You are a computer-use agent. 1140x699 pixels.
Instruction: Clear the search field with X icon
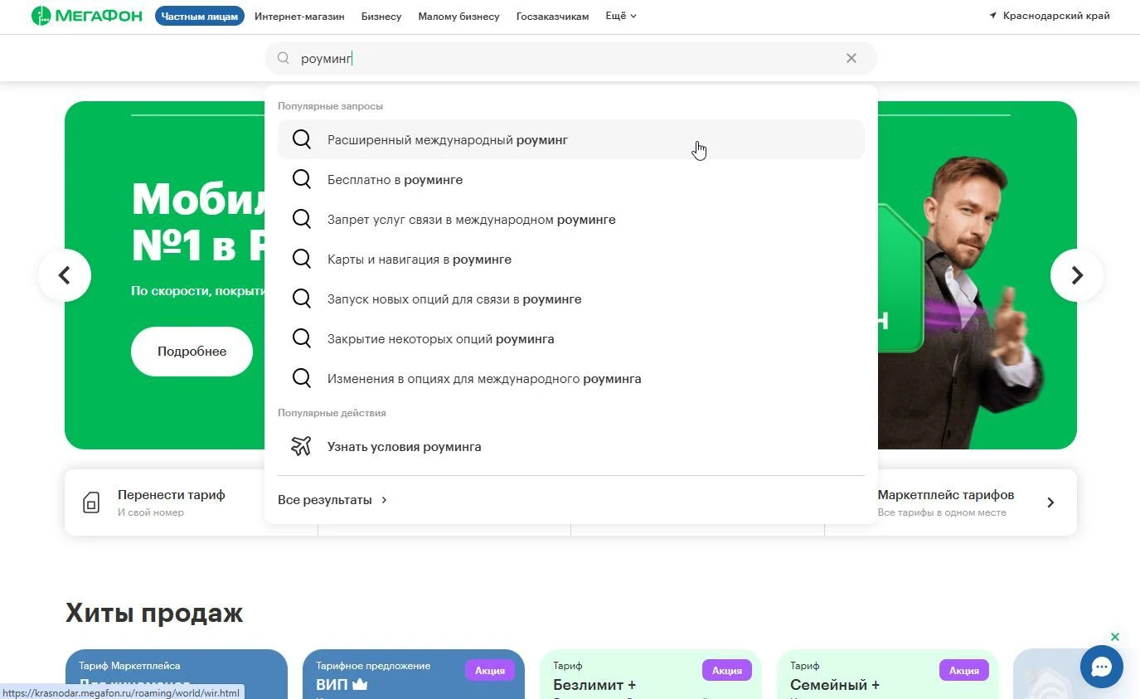click(851, 58)
